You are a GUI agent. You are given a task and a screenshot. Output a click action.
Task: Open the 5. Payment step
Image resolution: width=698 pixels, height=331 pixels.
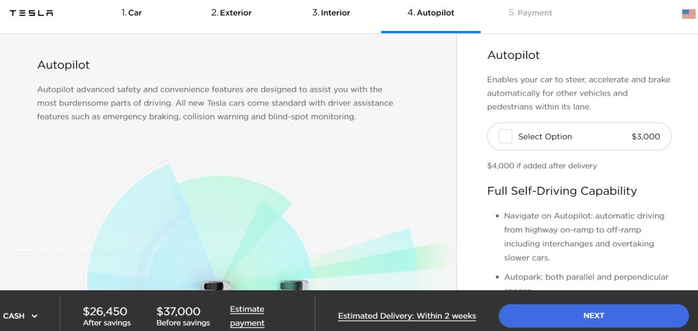(x=531, y=13)
